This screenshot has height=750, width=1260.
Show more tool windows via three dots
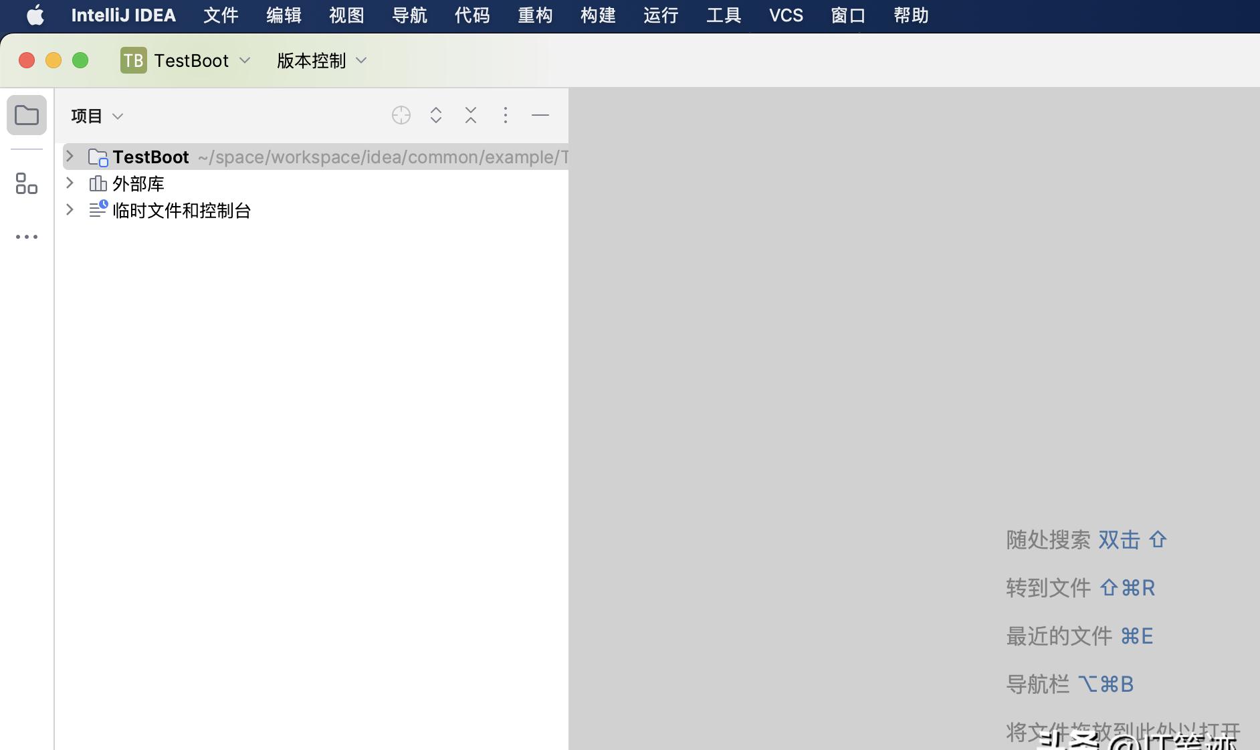coord(27,237)
